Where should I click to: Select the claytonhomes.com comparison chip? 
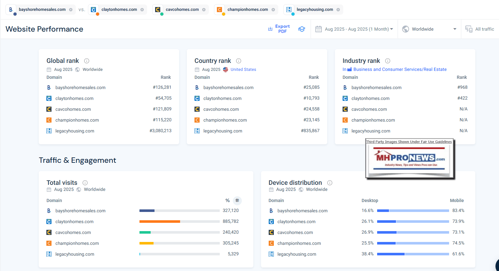(x=119, y=10)
